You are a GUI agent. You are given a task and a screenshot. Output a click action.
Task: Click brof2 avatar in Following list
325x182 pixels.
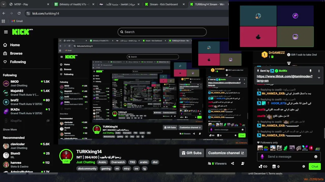(x=6, y=102)
